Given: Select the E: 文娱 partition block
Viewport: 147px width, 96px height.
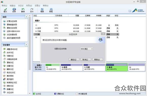Looking at the screenshot, I should pos(94,67).
